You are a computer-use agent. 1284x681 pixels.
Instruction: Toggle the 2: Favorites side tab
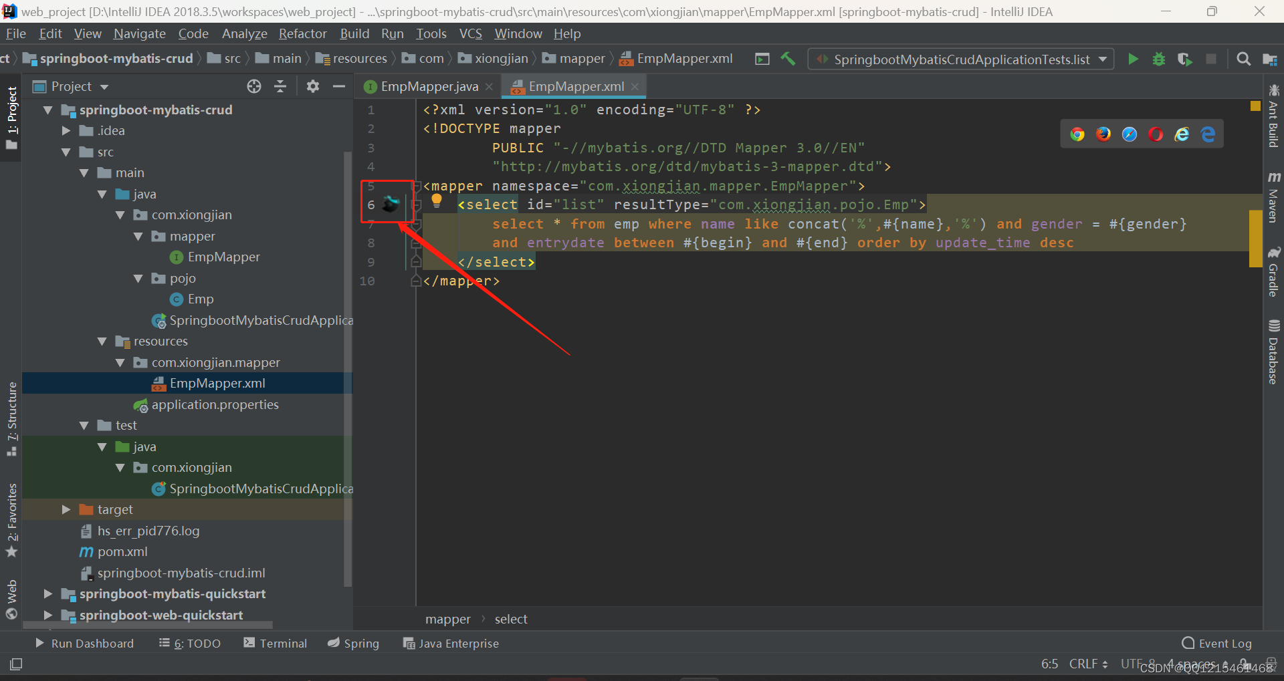[x=11, y=521]
